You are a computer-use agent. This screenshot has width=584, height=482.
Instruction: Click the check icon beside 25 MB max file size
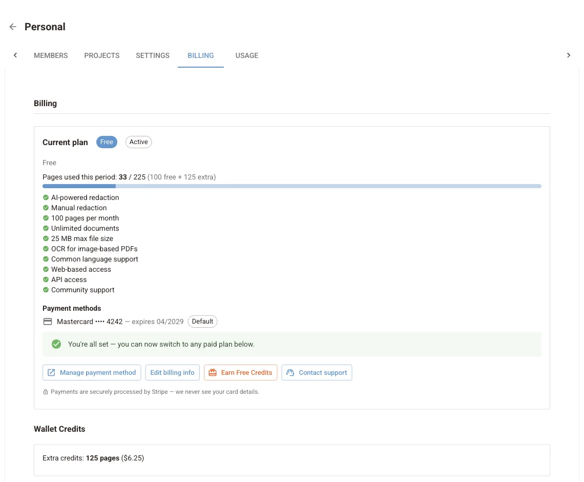[x=46, y=238]
